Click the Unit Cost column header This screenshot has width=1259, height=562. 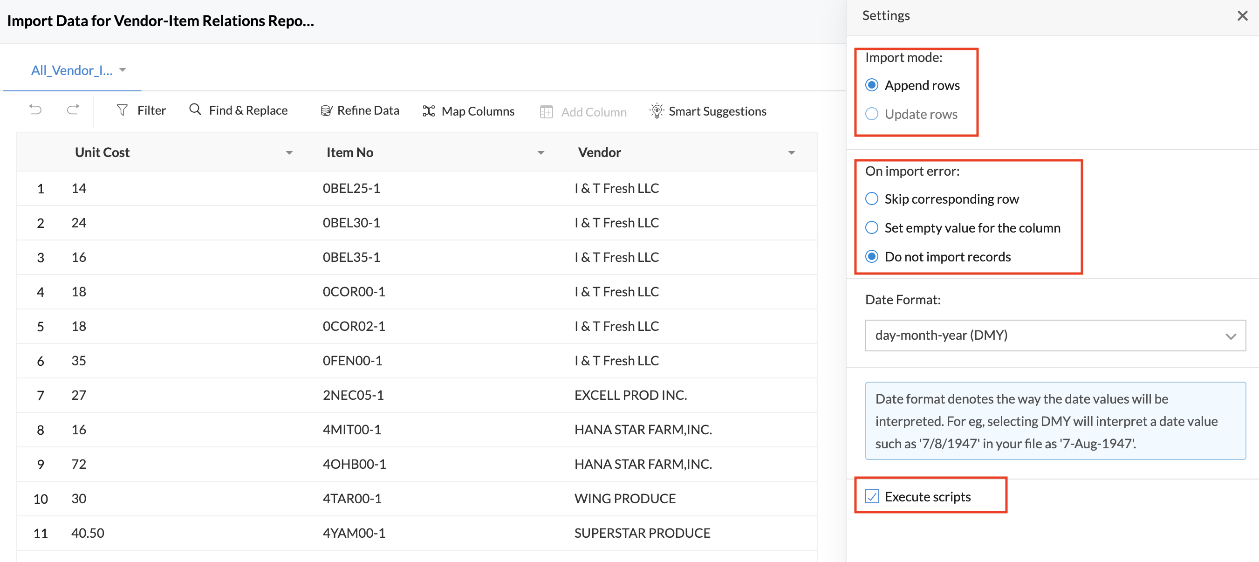tap(102, 152)
